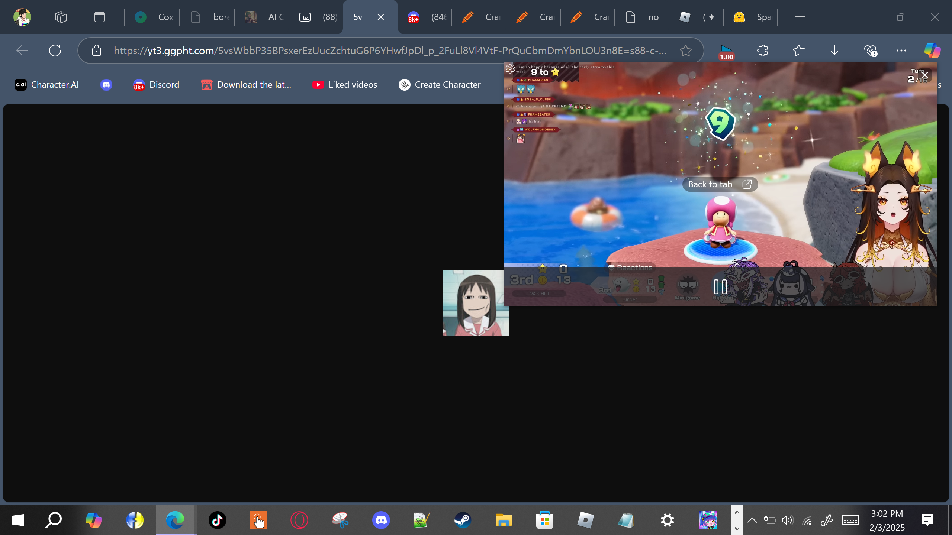This screenshot has width=952, height=535.
Task: Switch to the (88) picture-in-picture tab
Action: coord(316,17)
